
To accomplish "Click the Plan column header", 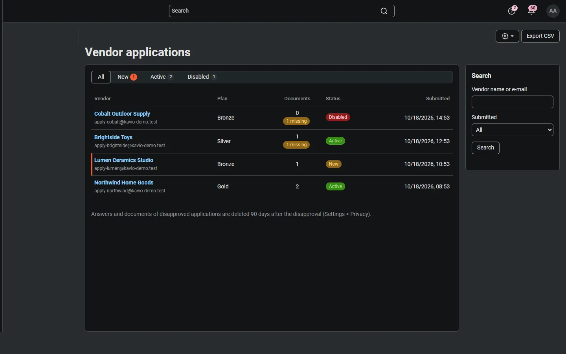I will [x=222, y=99].
